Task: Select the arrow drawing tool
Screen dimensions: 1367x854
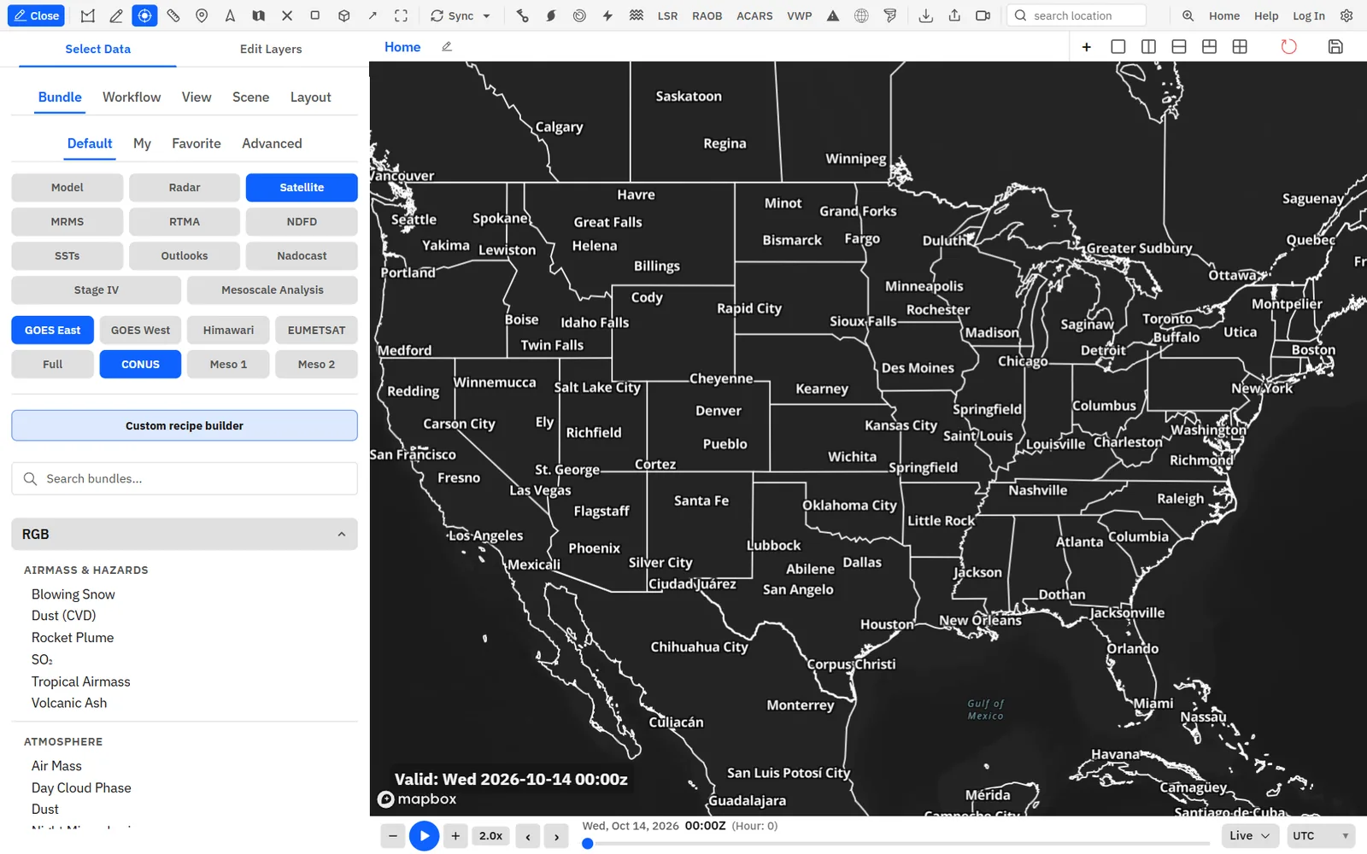Action: click(x=373, y=15)
